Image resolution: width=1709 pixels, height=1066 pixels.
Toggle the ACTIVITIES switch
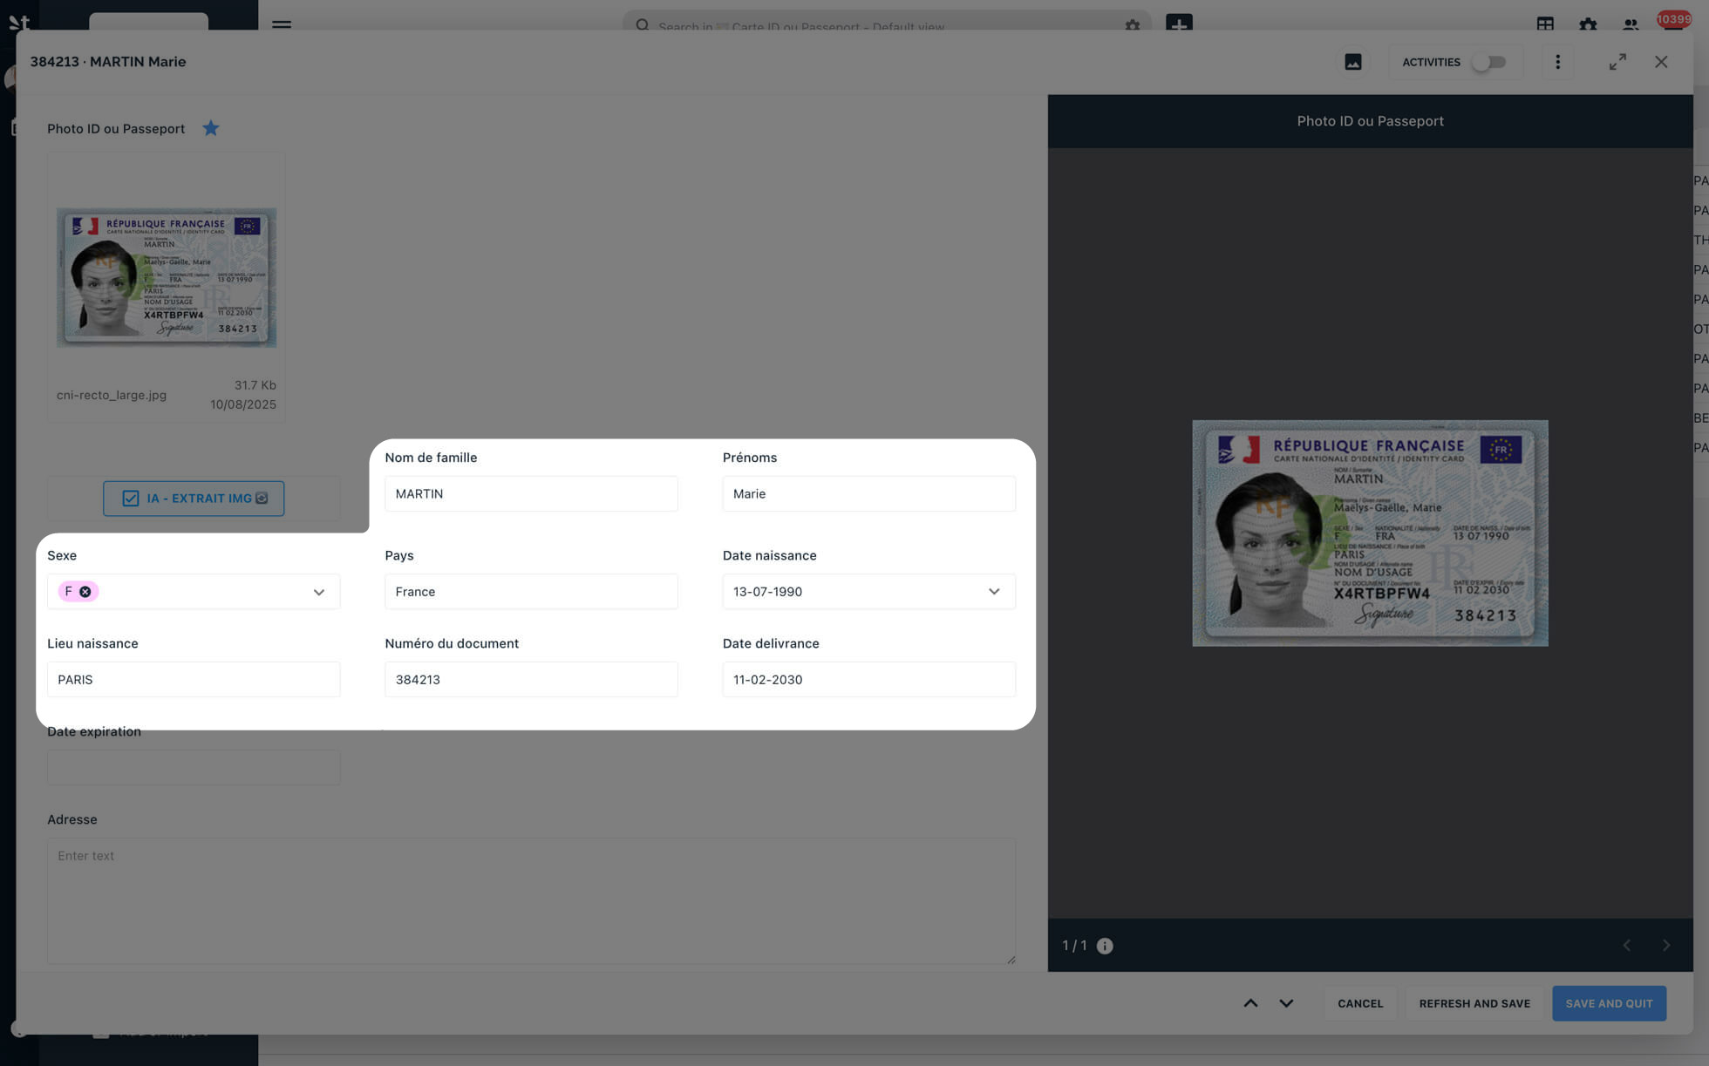[x=1489, y=62]
